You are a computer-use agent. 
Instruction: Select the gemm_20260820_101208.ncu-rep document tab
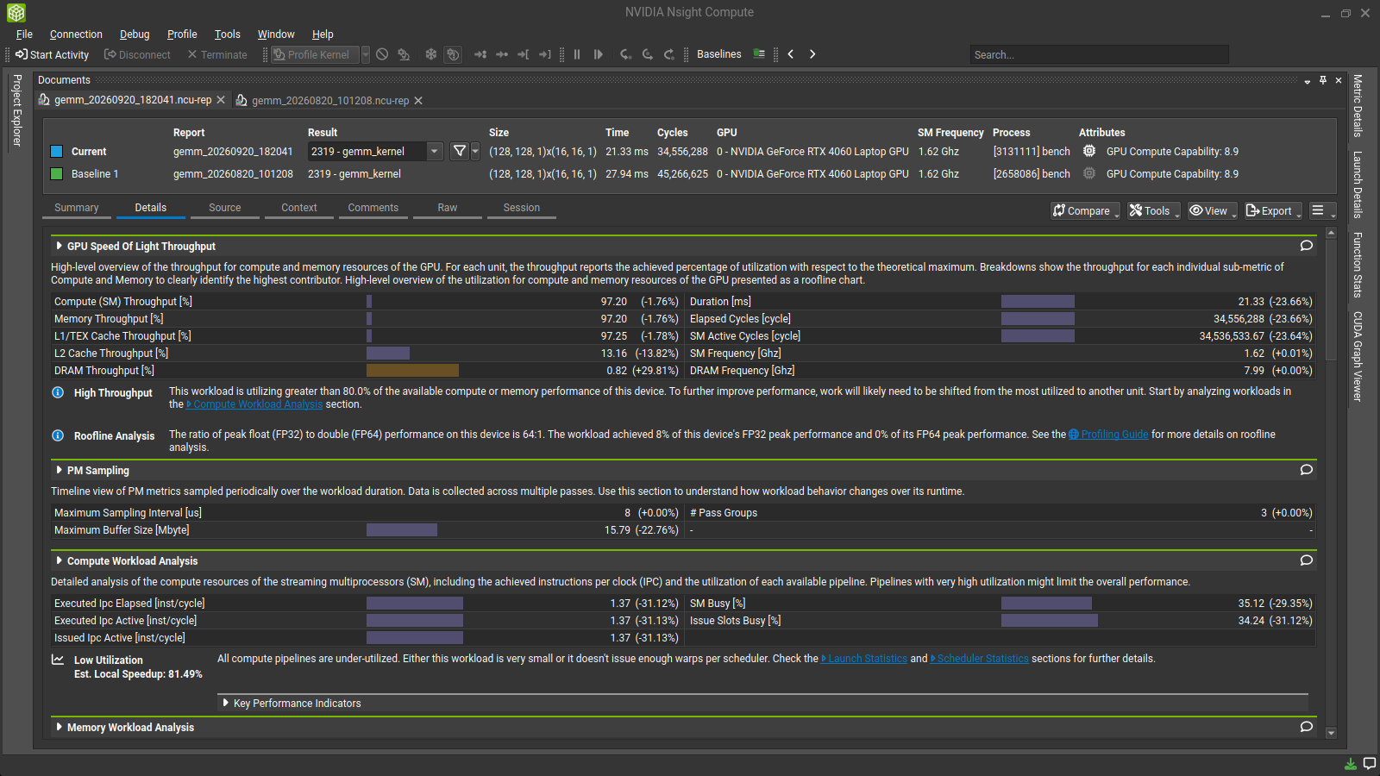[x=330, y=101]
